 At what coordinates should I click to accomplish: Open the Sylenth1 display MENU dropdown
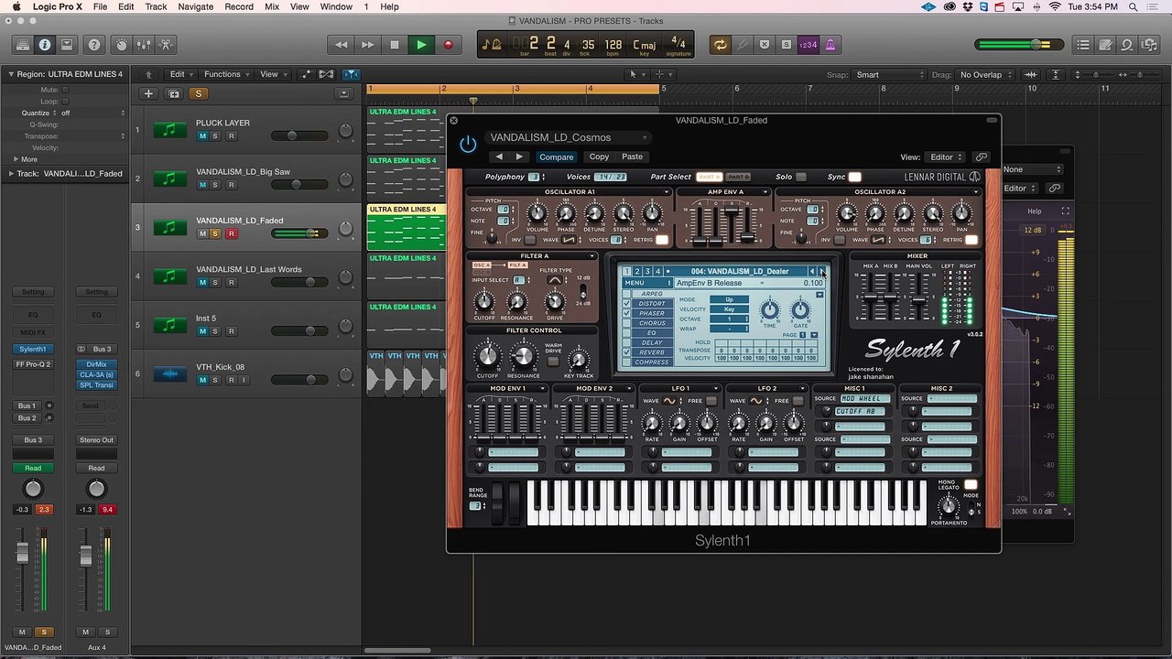[646, 283]
